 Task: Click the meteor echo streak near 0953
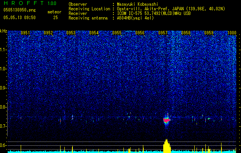[x=72, y=117]
